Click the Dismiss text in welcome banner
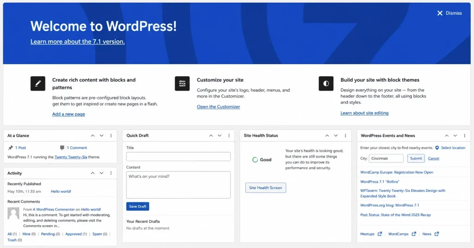474x248 pixels. [x=454, y=13]
